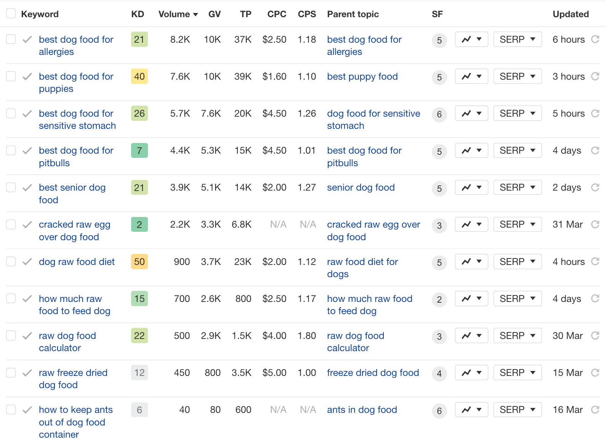606x443 pixels.
Task: Refresh the 'how to keep ants' keyword row
Action: coord(595,409)
